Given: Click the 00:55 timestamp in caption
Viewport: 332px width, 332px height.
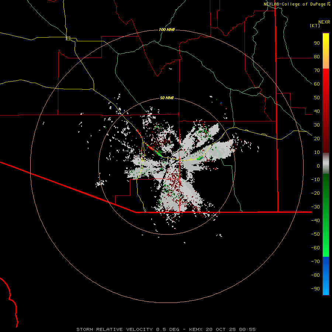Looking at the screenshot, I should coord(247,329).
